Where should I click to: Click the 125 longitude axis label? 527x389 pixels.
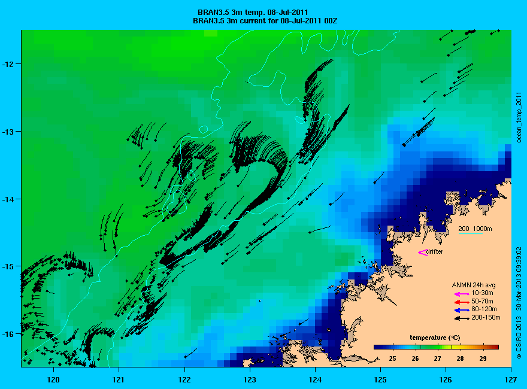[x=380, y=380]
